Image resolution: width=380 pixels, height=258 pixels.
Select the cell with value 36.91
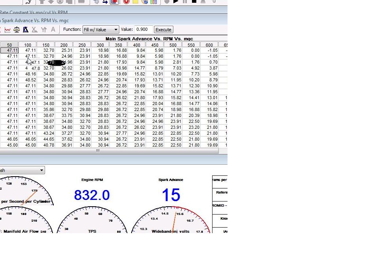tap(64, 145)
